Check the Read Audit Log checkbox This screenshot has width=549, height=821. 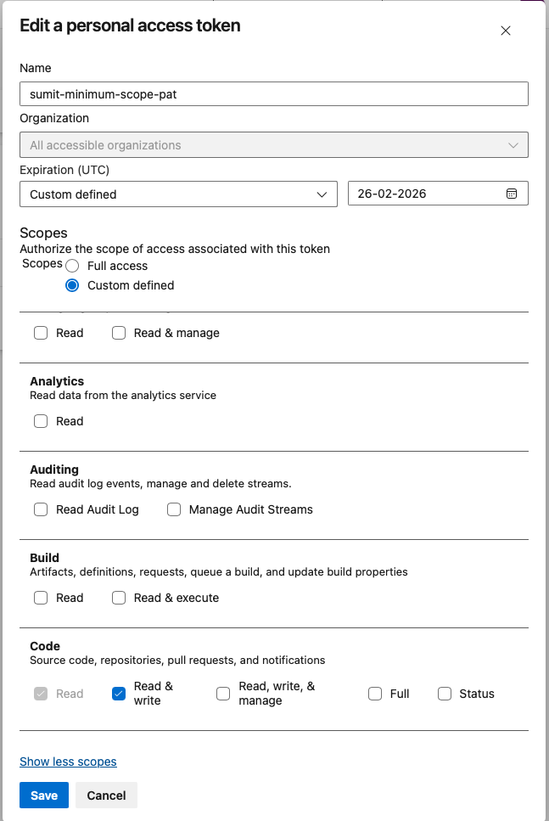[x=41, y=509]
